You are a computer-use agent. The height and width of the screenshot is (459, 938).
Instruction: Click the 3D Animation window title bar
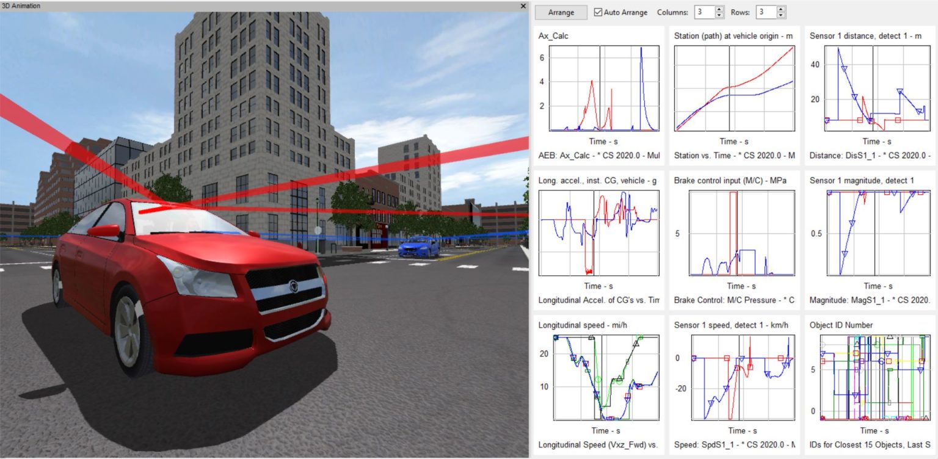pos(244,5)
